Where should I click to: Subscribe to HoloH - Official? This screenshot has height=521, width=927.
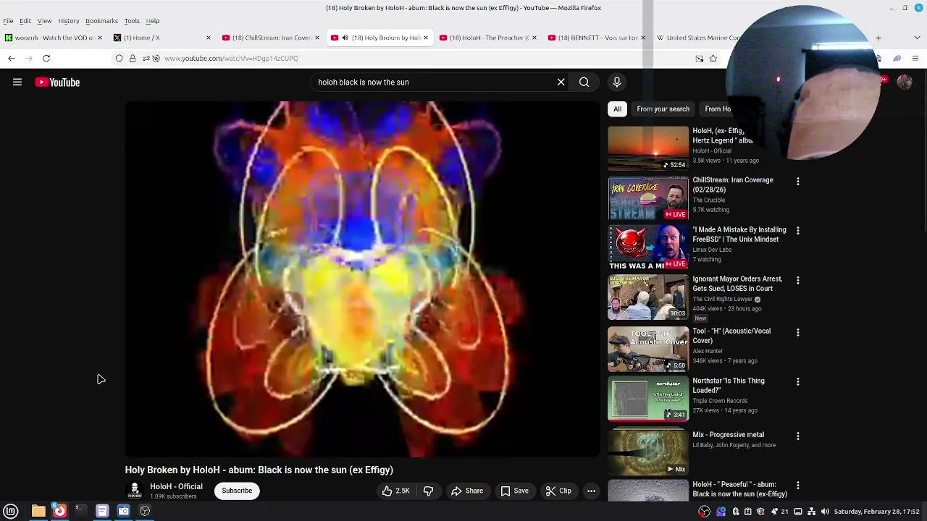pyautogui.click(x=237, y=491)
